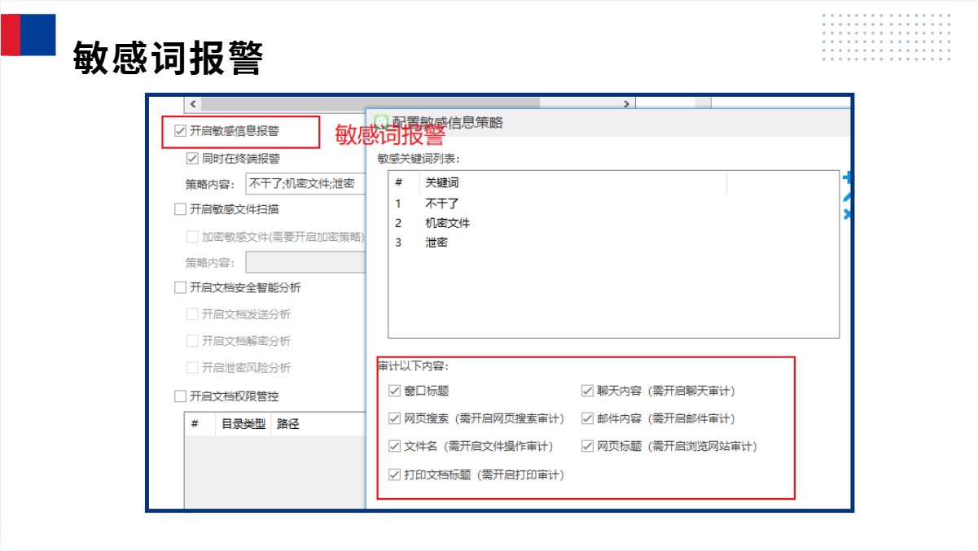Screen dimensions: 978x551
Task: Click the right arrow of the horizontal scrollbar
Action: [625, 104]
